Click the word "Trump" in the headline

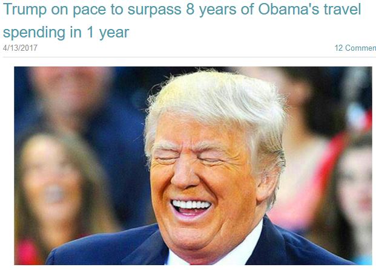[x=25, y=10]
